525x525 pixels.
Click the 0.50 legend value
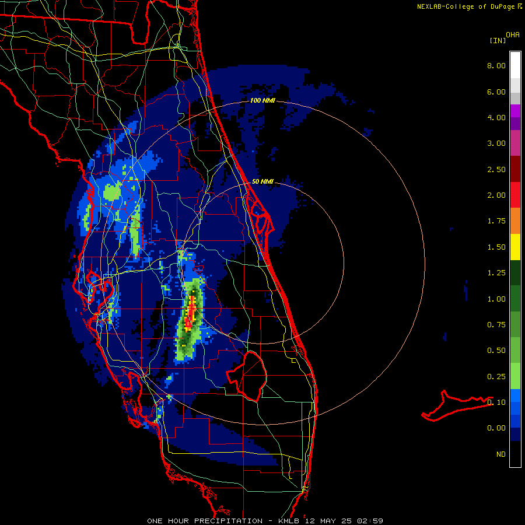coord(496,351)
